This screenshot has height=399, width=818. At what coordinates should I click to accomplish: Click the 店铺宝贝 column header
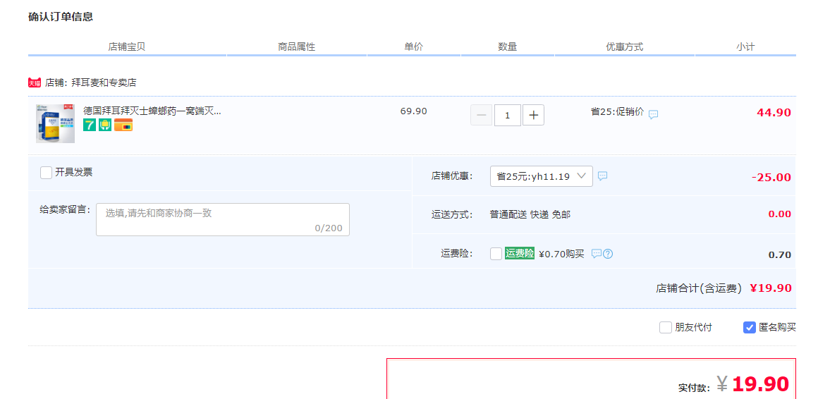tap(127, 47)
